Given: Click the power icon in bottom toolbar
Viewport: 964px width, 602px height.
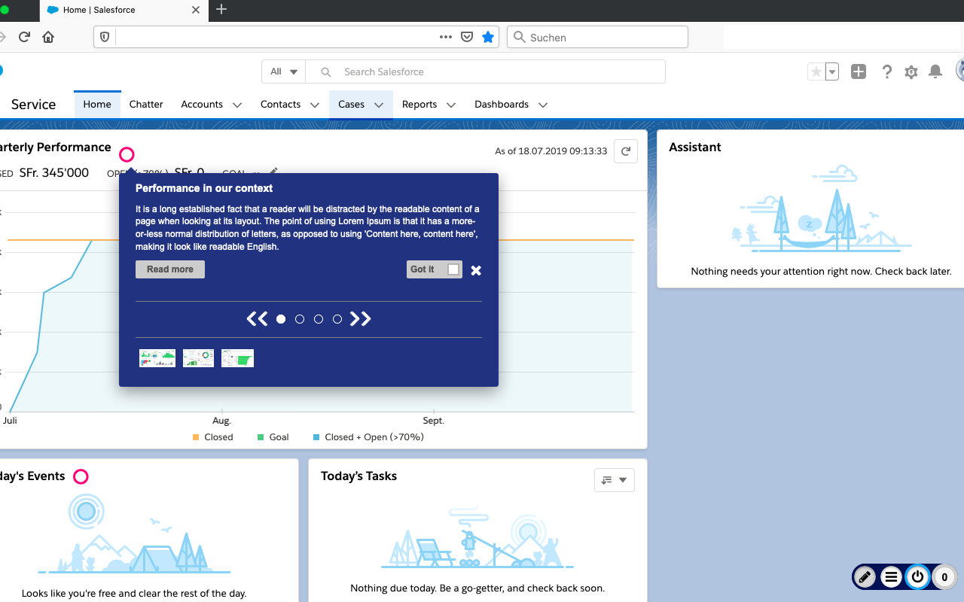Looking at the screenshot, I should tap(917, 577).
